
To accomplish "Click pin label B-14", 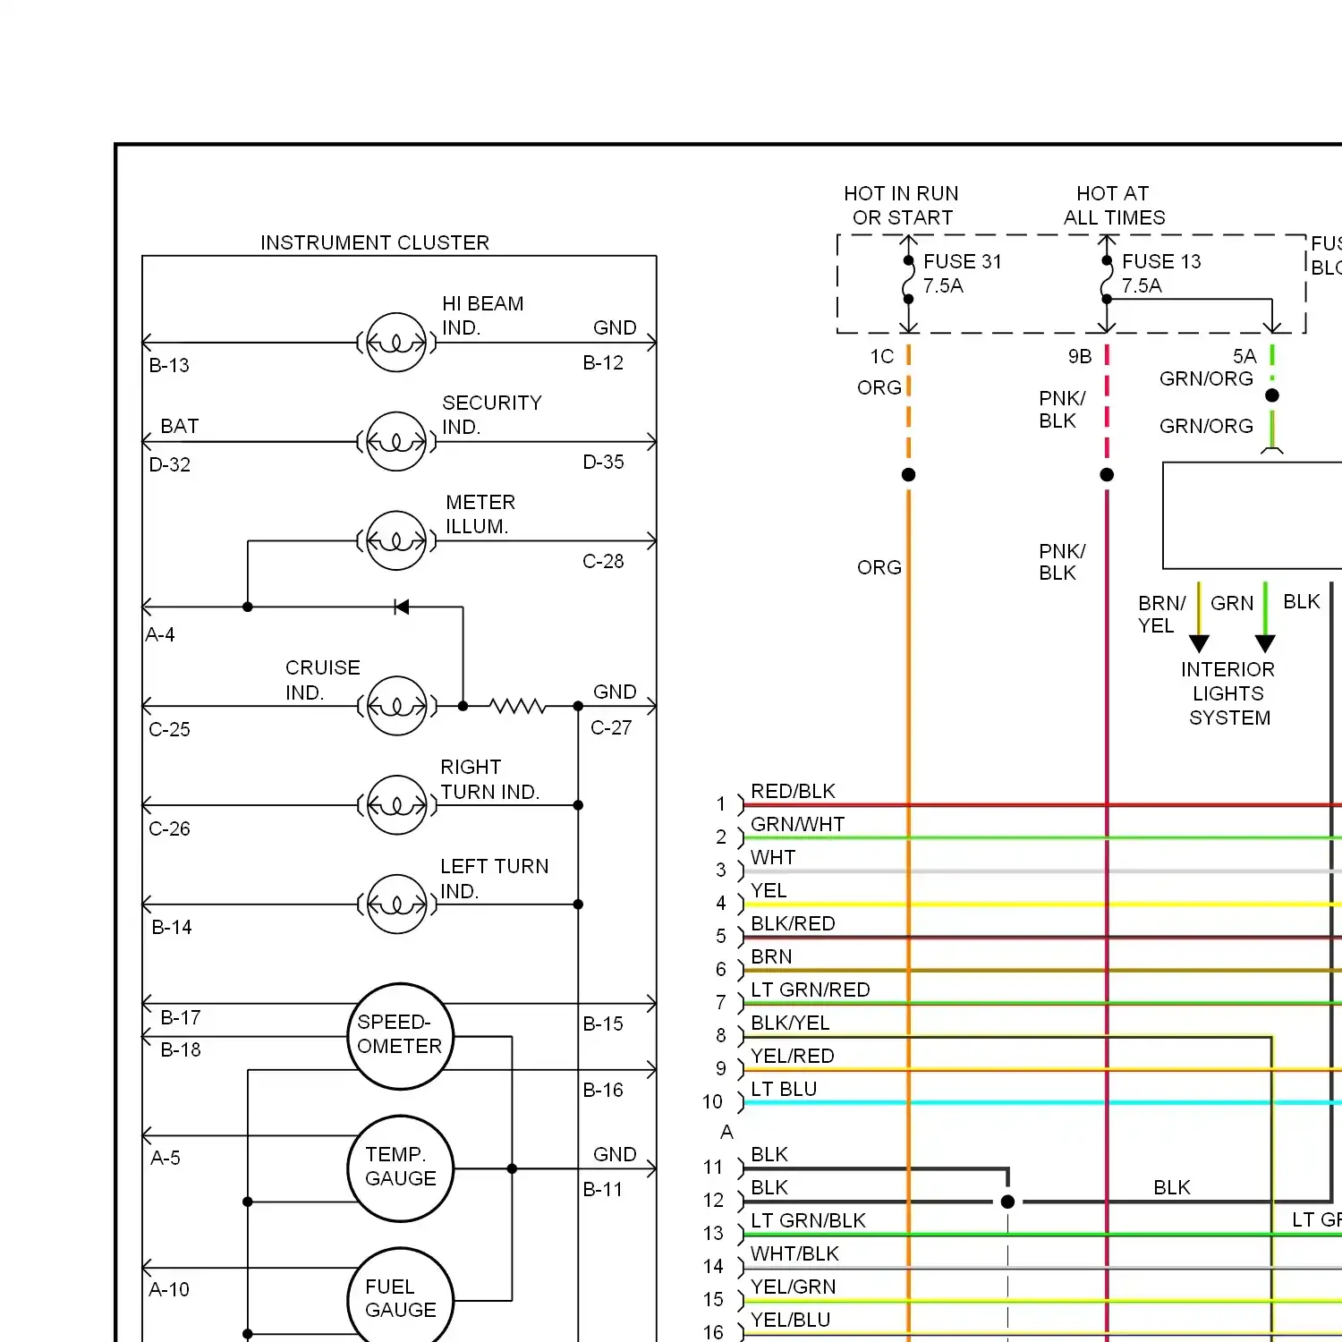I will (x=172, y=927).
